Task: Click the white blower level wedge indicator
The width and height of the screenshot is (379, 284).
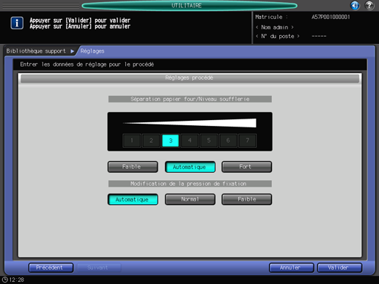Action: click(189, 123)
